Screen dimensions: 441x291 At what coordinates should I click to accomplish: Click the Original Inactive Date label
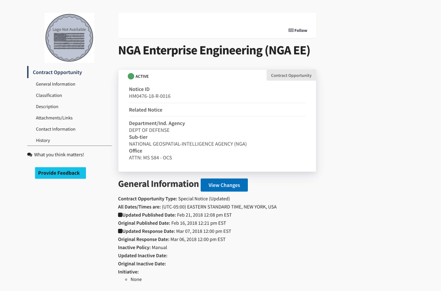pos(142,264)
